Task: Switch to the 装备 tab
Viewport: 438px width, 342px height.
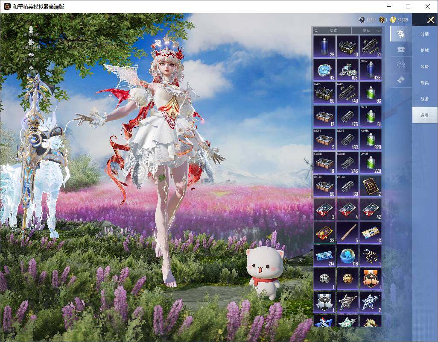Action: click(x=425, y=67)
